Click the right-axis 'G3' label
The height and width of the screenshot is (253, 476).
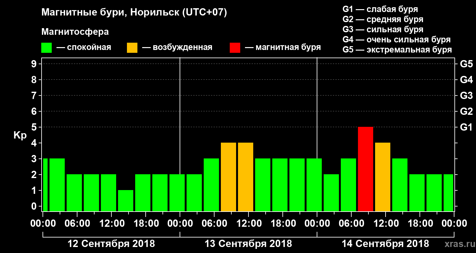[x=466, y=96]
